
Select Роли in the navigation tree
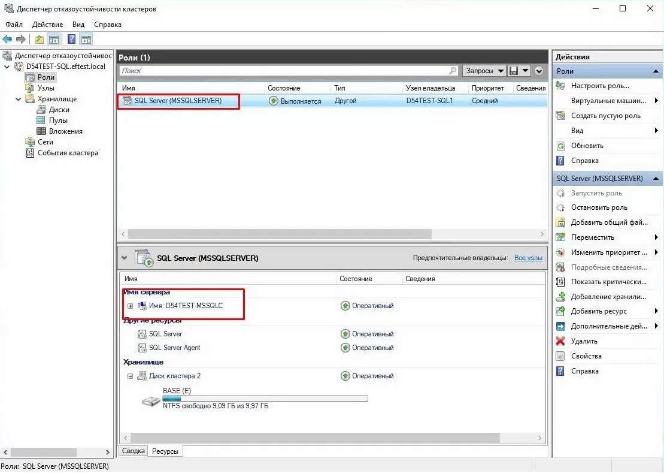pyautogui.click(x=46, y=77)
